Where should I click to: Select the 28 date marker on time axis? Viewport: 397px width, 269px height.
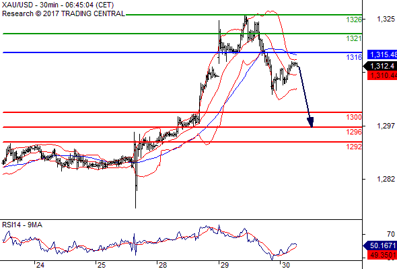tap(163, 265)
